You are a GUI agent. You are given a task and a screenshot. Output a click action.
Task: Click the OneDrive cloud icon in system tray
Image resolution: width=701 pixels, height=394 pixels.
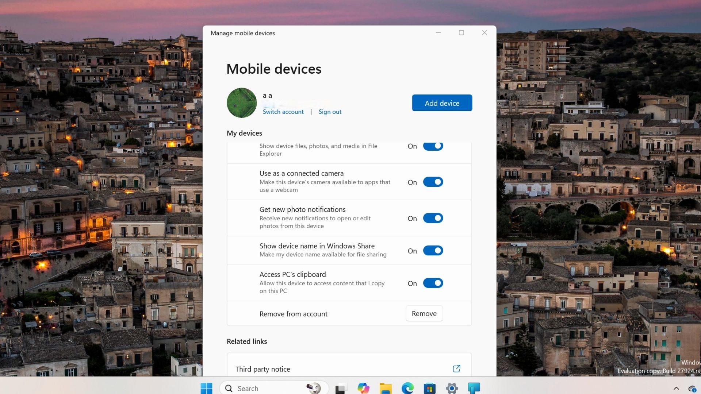pos(693,388)
